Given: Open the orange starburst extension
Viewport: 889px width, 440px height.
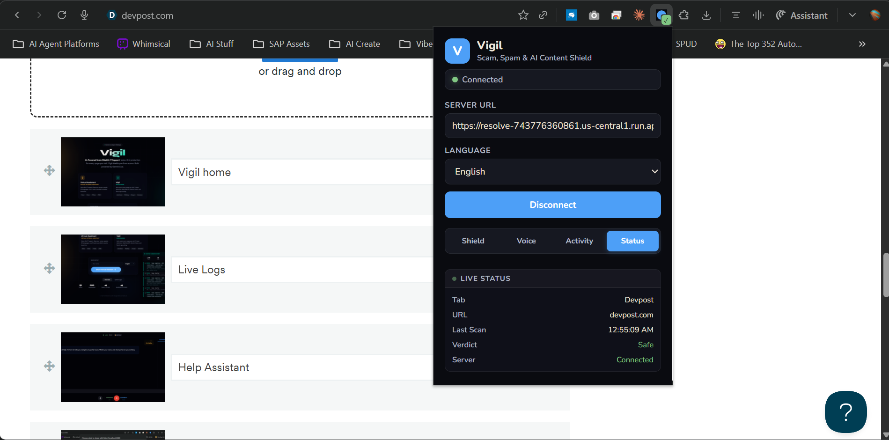Looking at the screenshot, I should pyautogui.click(x=639, y=15).
